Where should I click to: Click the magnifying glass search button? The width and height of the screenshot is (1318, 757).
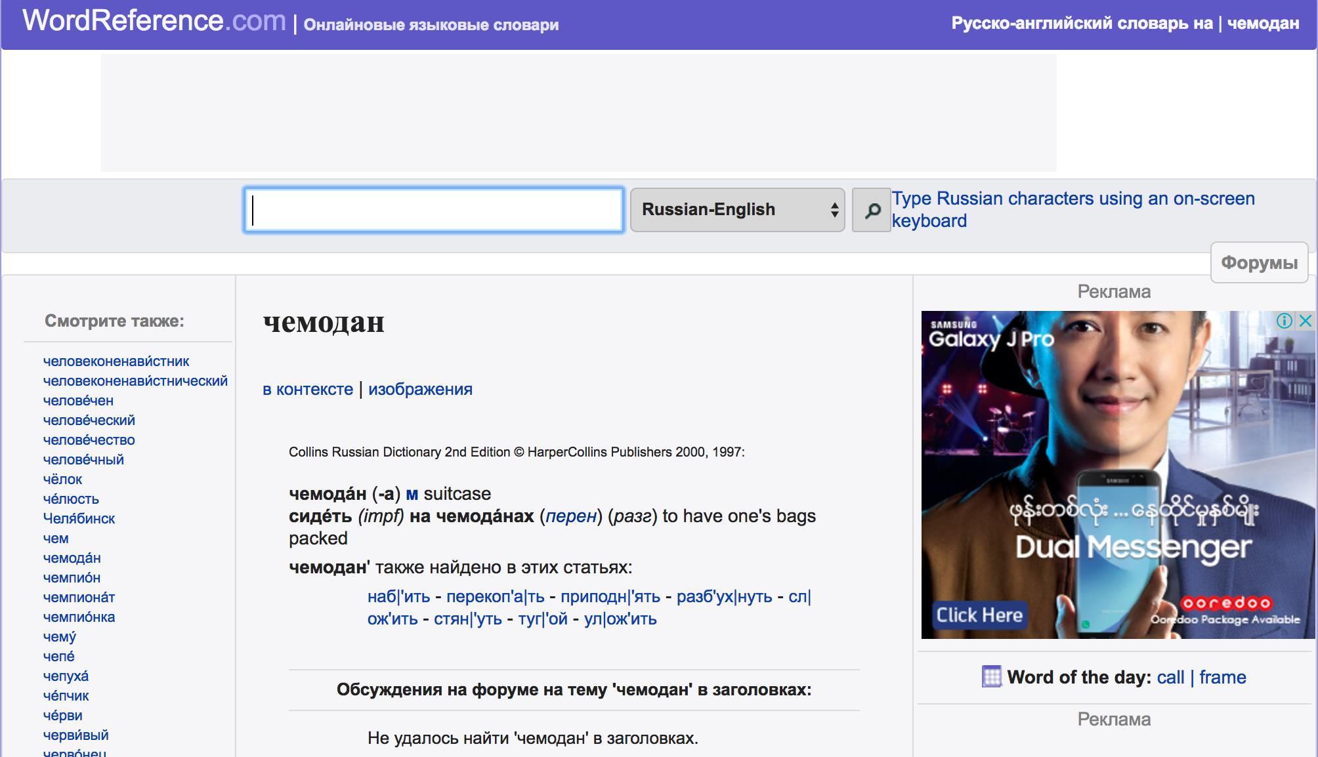click(871, 210)
